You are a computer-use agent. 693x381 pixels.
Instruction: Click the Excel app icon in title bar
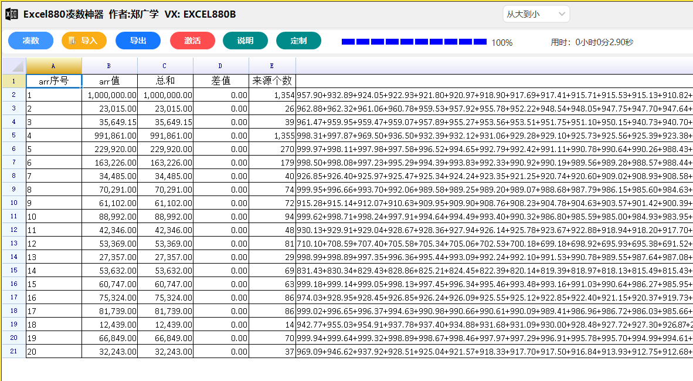click(x=11, y=14)
